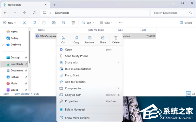196x122 pixels.
Task: Click the toolbar Share icon
Action: coord(63,23)
